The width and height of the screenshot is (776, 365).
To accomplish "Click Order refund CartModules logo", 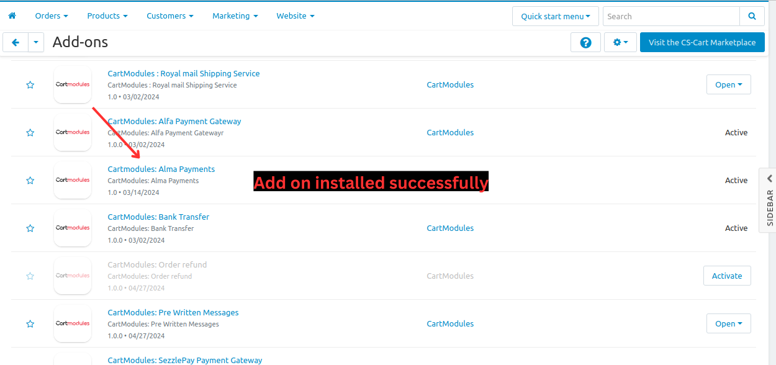I will click(73, 276).
